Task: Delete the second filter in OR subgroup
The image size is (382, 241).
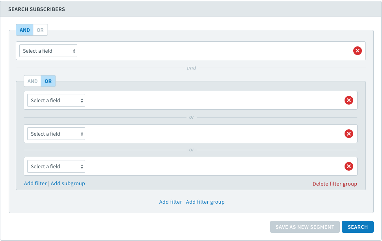Action: point(349,134)
